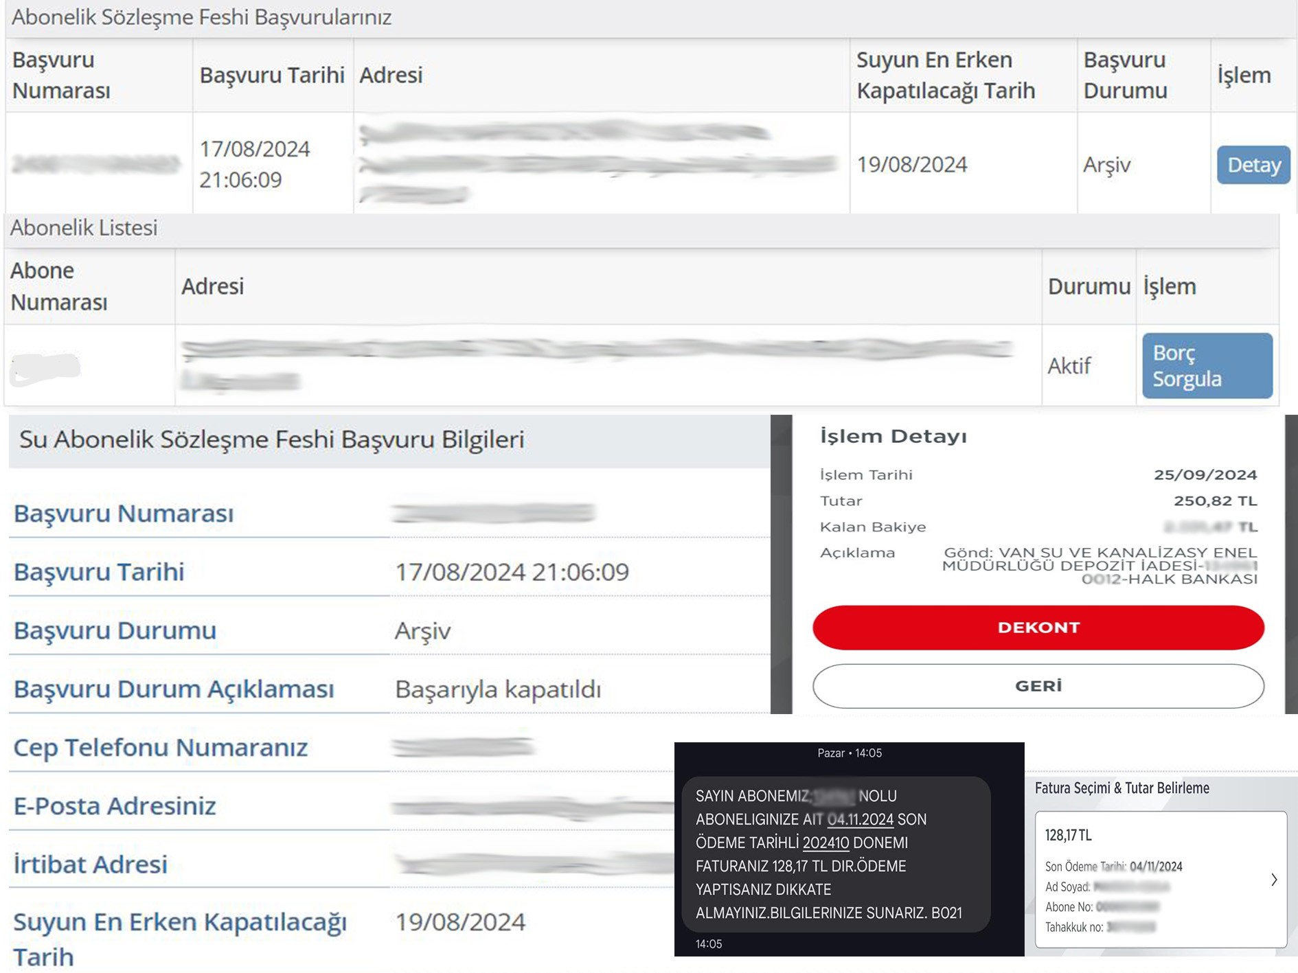Click the 17/08/2024 21:06:09 detail value
The height and width of the screenshot is (973, 1298).
point(512,572)
